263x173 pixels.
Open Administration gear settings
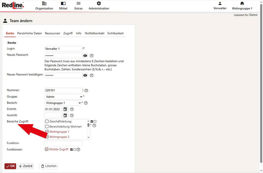[x=99, y=6]
